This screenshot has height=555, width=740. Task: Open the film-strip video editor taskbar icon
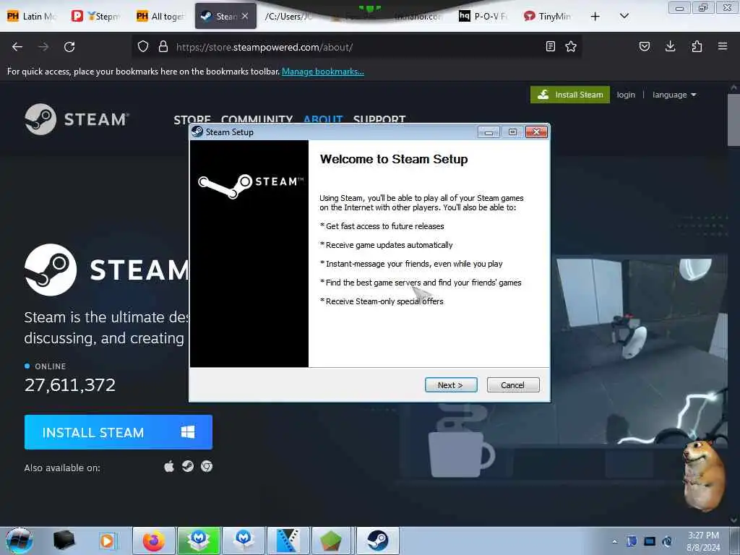(288, 541)
